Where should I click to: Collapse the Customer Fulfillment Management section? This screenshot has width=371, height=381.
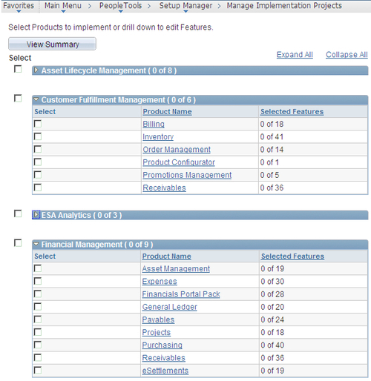point(36,99)
